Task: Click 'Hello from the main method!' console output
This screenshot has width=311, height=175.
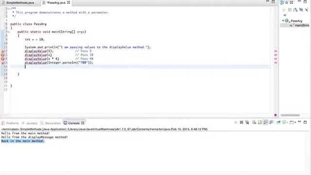Action: (x=25, y=133)
